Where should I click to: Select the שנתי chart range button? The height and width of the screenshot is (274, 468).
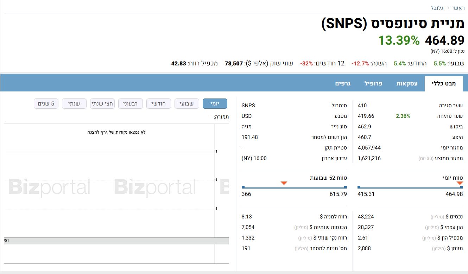coord(74,104)
